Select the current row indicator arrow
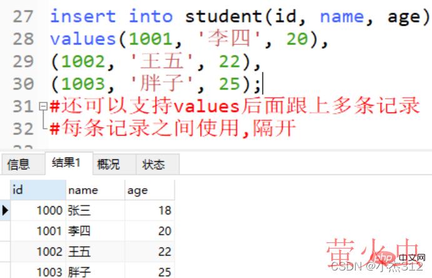The height and width of the screenshot is (278, 432). tap(5, 211)
